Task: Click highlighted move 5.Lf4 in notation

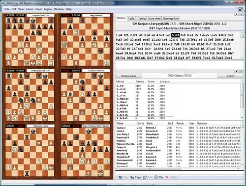Action: (176, 35)
